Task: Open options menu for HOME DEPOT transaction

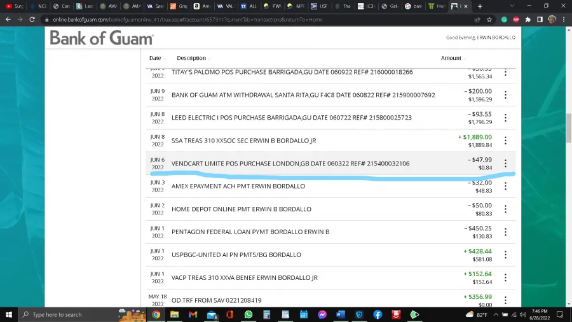Action: 505,209
